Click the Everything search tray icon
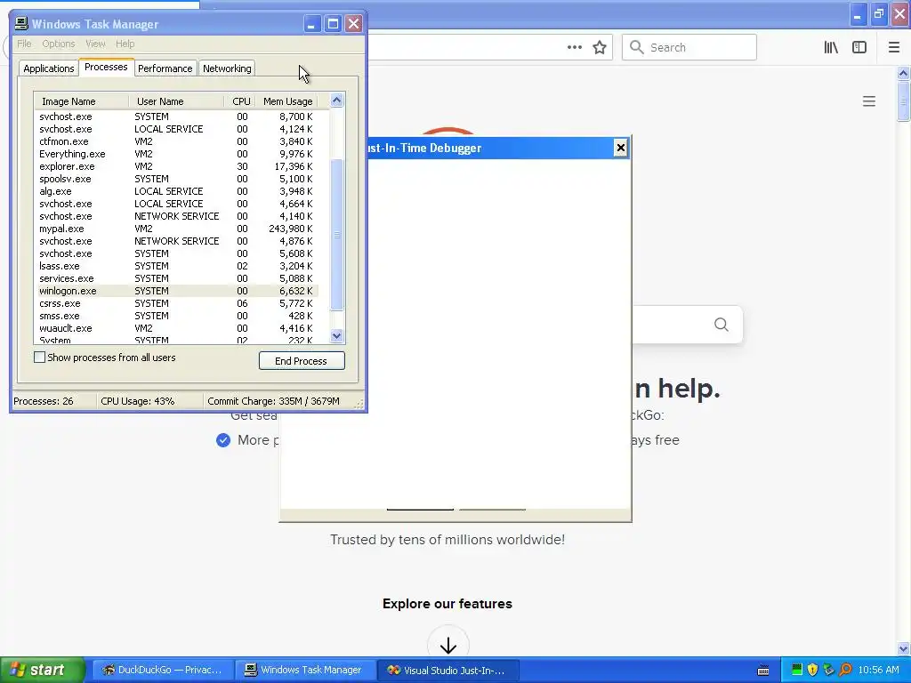Image resolution: width=911 pixels, height=683 pixels. (x=845, y=670)
